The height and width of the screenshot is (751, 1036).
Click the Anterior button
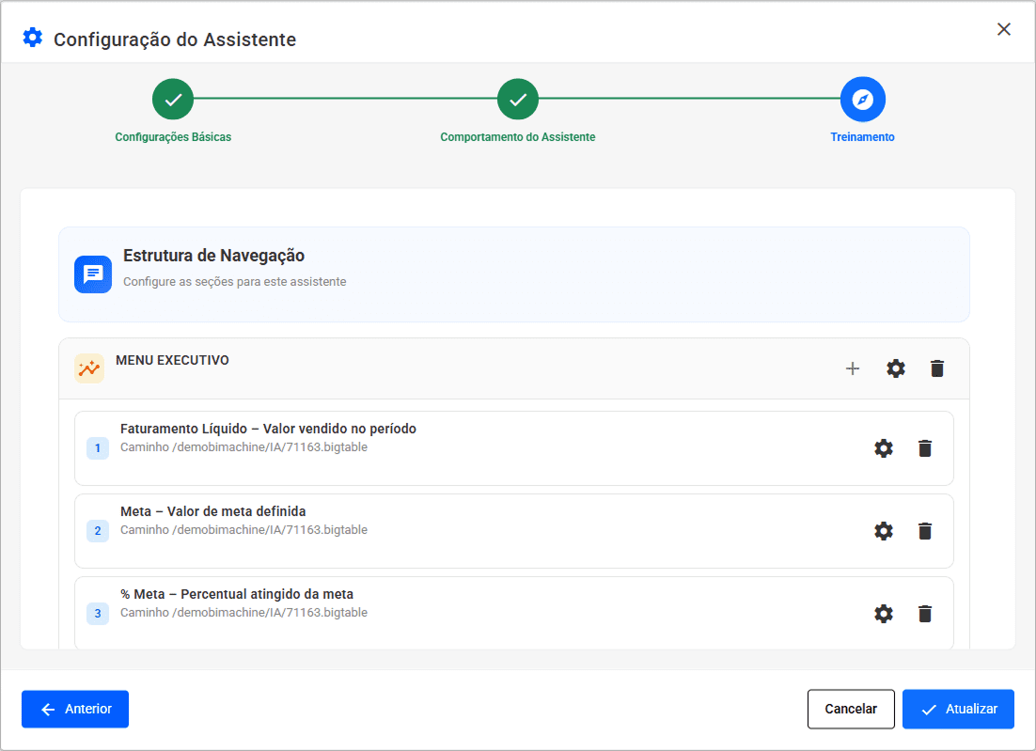(75, 709)
